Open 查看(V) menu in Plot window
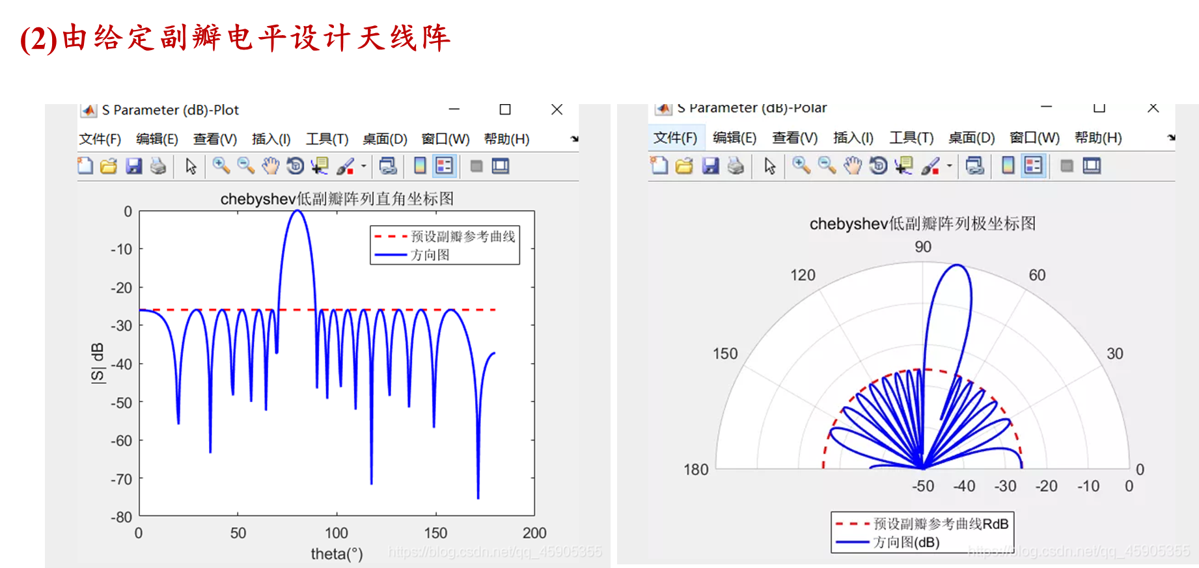The image size is (1199, 568). 215,139
